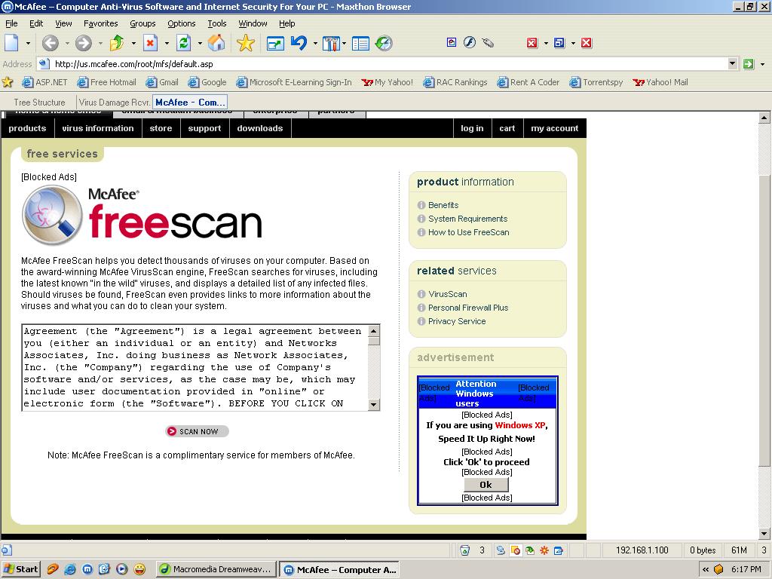Open the System Requirements link
The image size is (772, 579).
[467, 219]
